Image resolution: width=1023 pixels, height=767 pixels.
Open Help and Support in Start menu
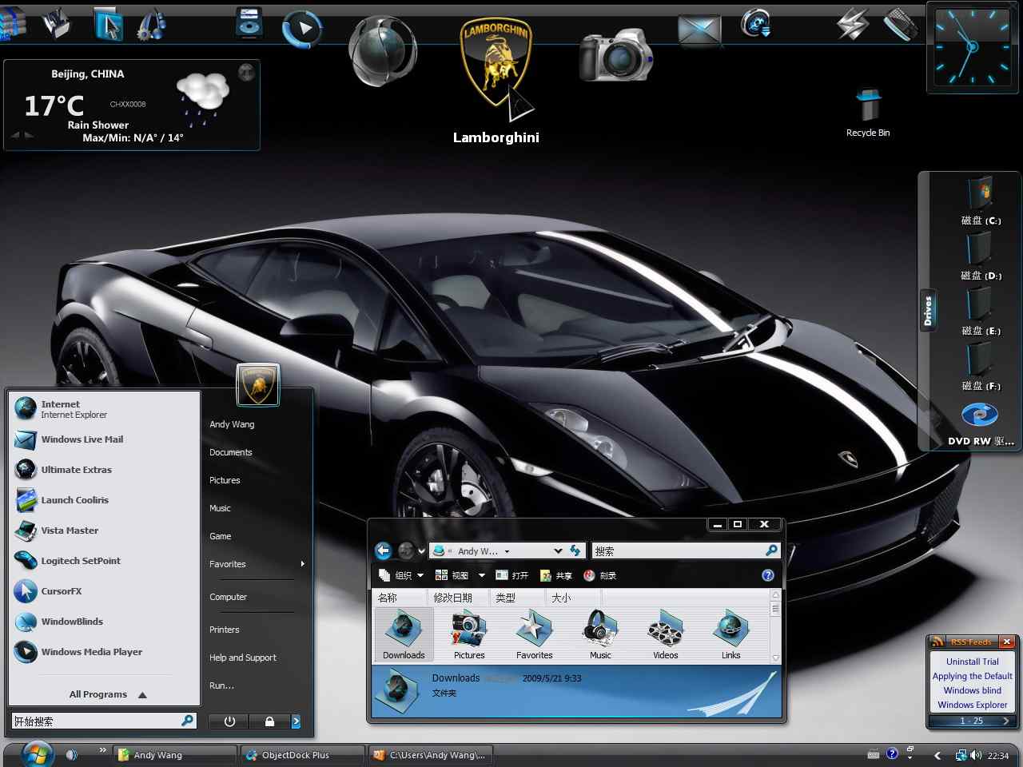[243, 658]
